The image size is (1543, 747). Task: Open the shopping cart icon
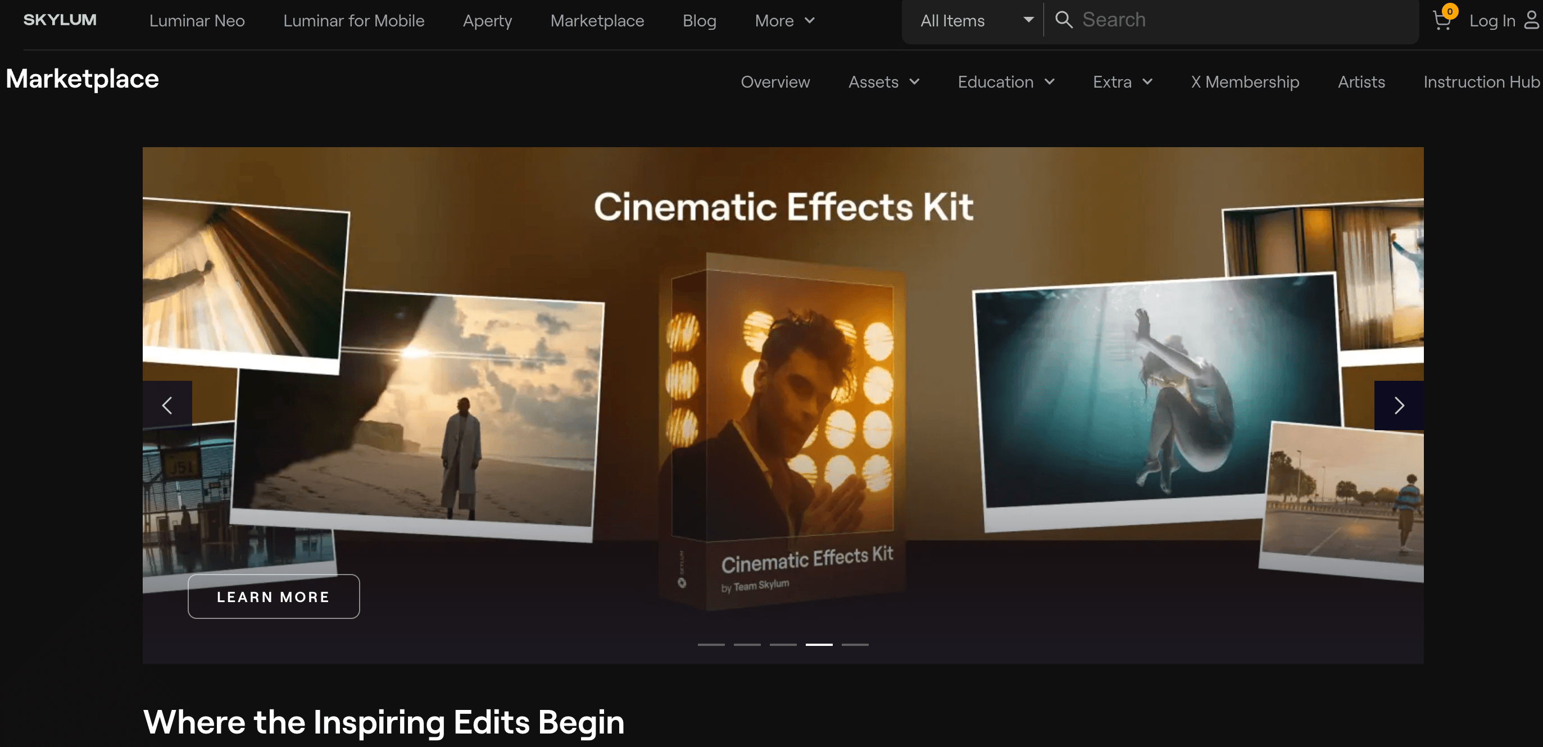[x=1443, y=20]
